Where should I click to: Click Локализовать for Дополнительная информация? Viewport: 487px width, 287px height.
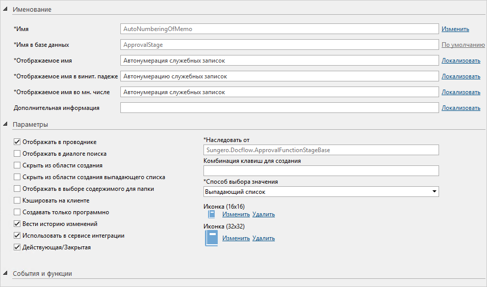coord(460,108)
